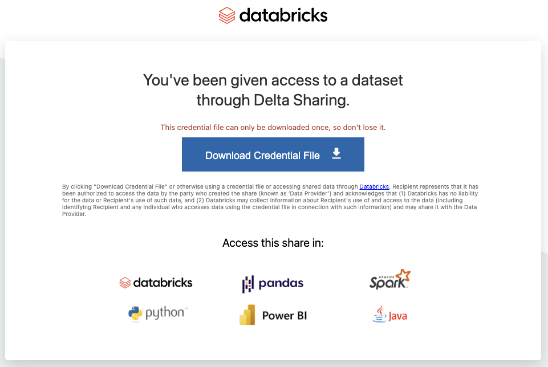
Task: Click the databricks wordmark in the page header
Action: [283, 15]
